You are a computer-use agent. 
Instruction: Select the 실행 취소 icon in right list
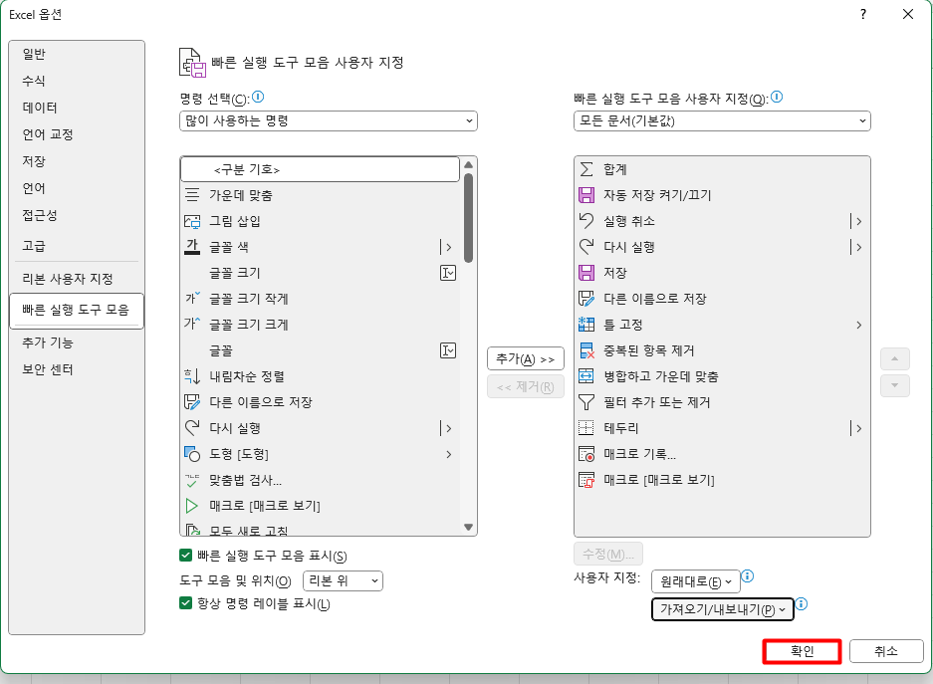click(586, 221)
